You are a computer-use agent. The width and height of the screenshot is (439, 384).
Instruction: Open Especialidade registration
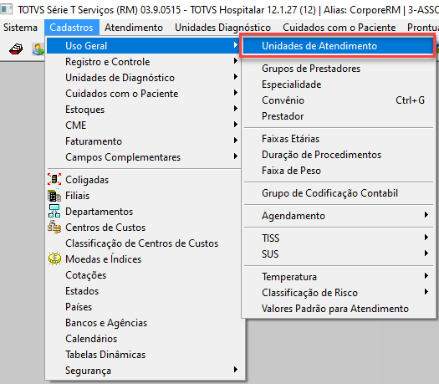tap(338, 84)
